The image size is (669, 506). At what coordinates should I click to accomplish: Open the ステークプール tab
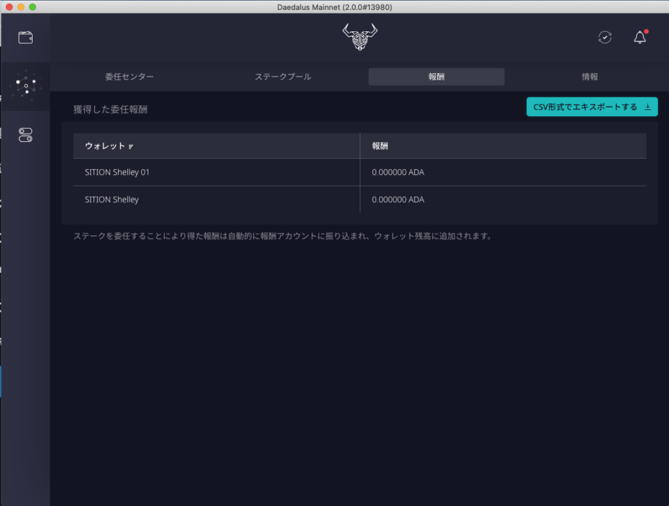283,77
